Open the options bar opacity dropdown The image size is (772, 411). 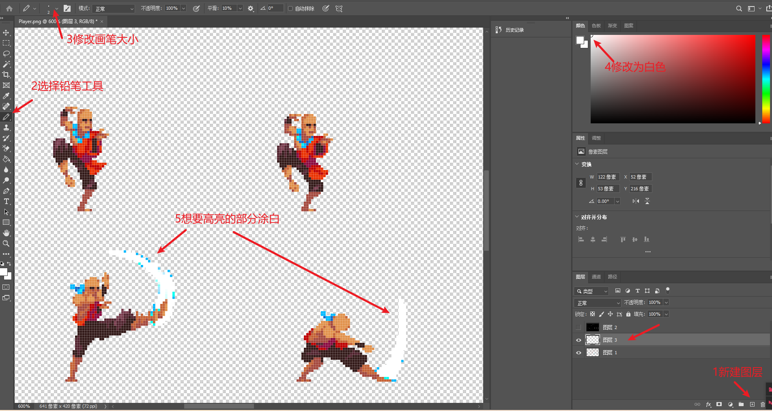click(183, 9)
